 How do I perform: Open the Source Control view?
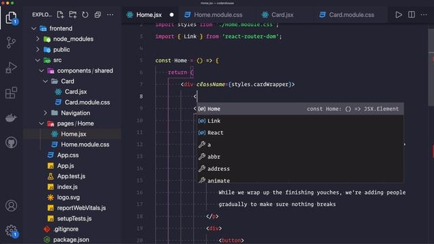(11, 43)
